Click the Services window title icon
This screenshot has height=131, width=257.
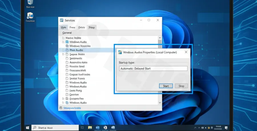(x=62, y=20)
